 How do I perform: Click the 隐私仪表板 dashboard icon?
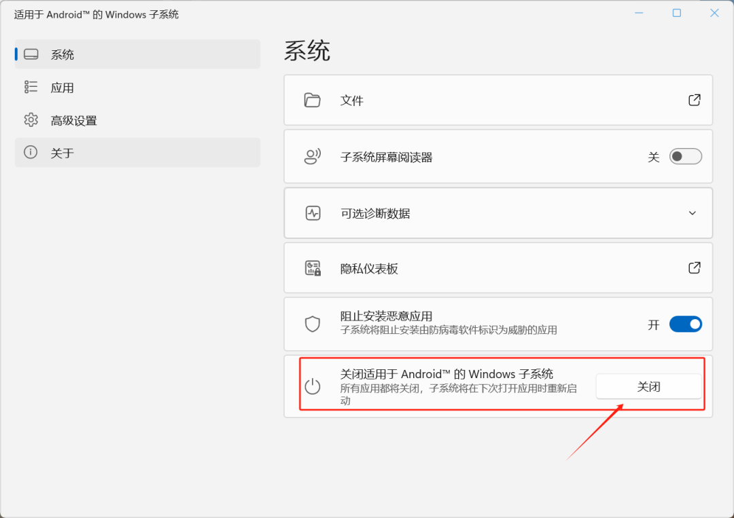tap(313, 268)
